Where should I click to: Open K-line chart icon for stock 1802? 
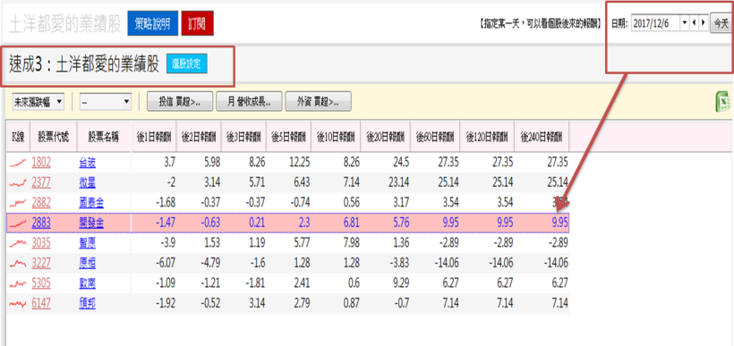click(18, 163)
